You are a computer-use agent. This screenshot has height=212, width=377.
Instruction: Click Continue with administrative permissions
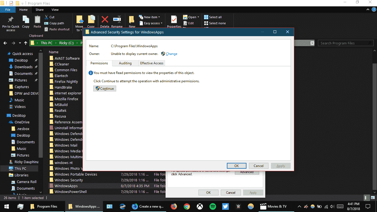click(105, 89)
